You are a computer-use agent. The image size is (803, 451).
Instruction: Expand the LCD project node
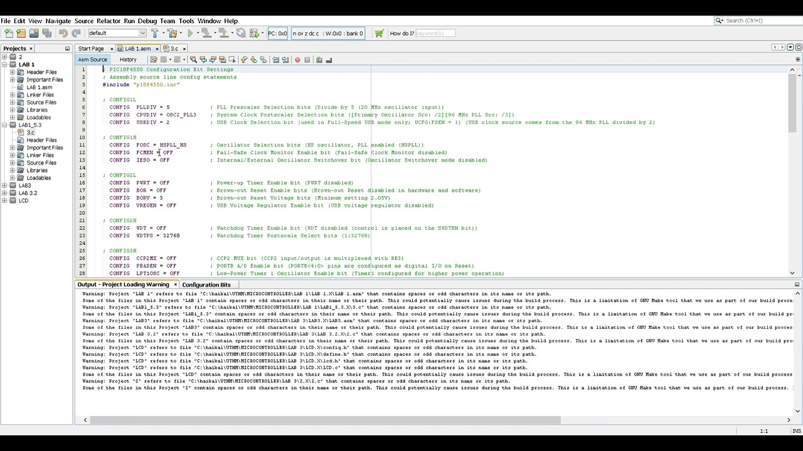click(4, 200)
